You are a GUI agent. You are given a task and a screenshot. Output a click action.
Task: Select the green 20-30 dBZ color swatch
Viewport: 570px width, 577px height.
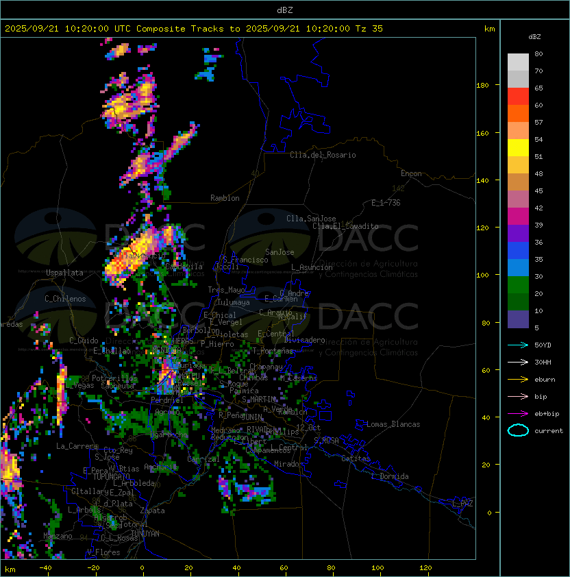[518, 285]
